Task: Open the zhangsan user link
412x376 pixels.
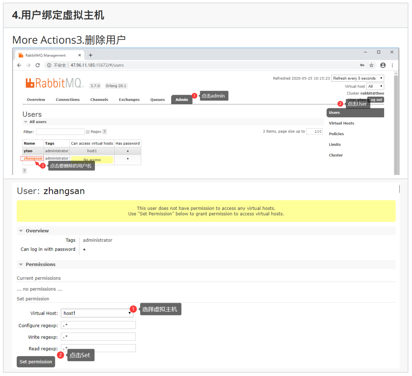Action: click(x=33, y=158)
